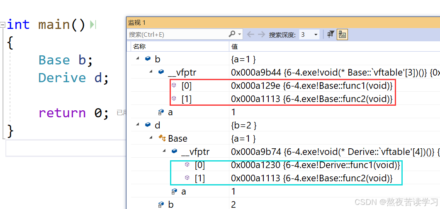Select value 0x000a1230 Derive::func1(void)

coord(316,165)
